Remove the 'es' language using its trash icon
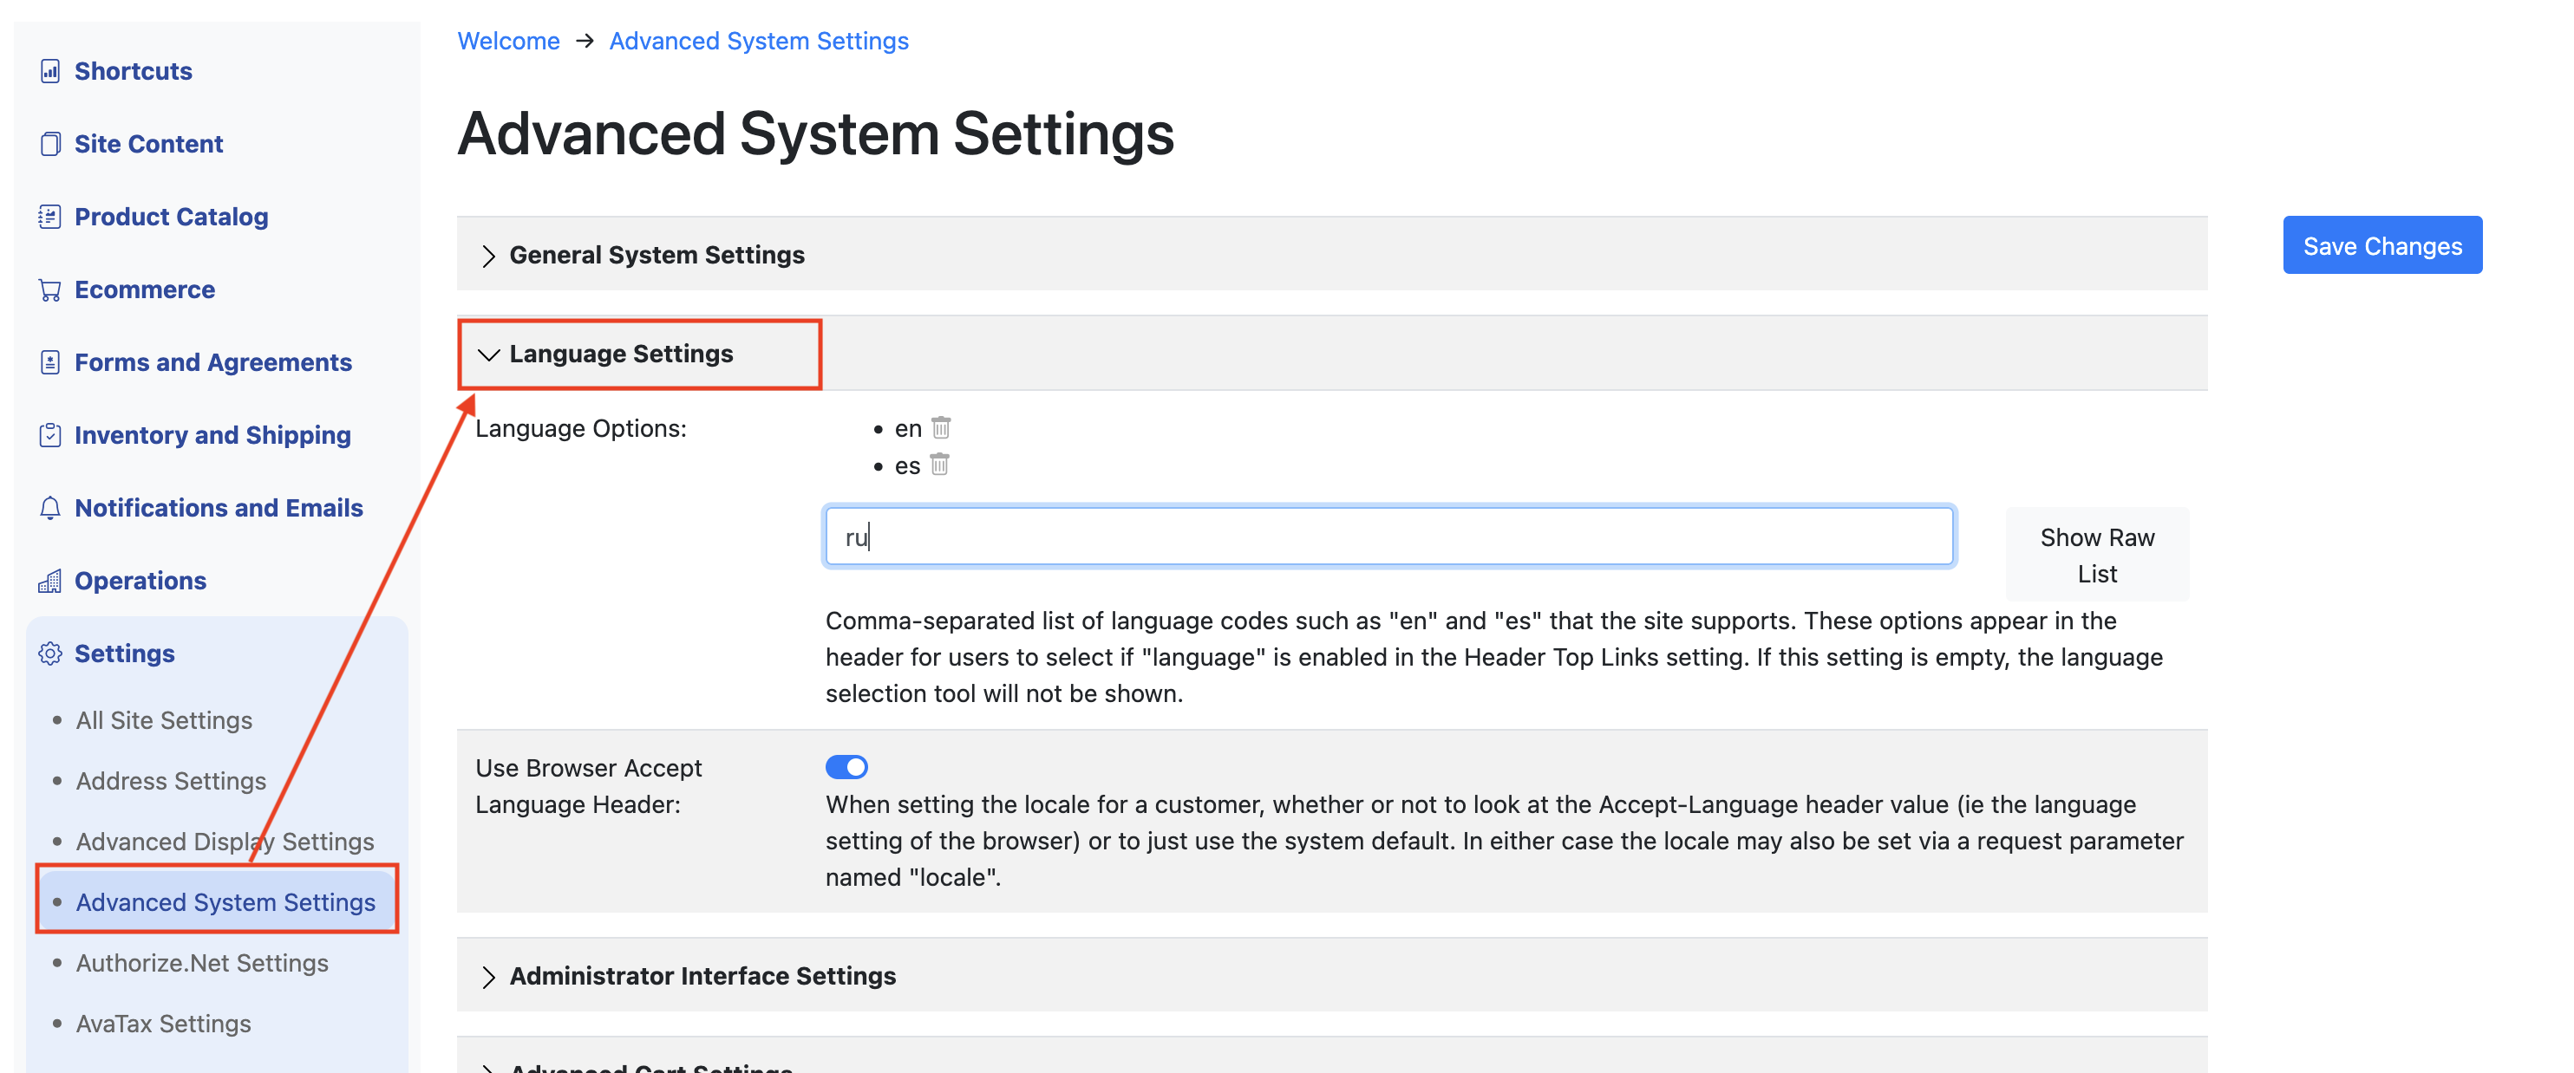The width and height of the screenshot is (2574, 1073). coord(939,465)
